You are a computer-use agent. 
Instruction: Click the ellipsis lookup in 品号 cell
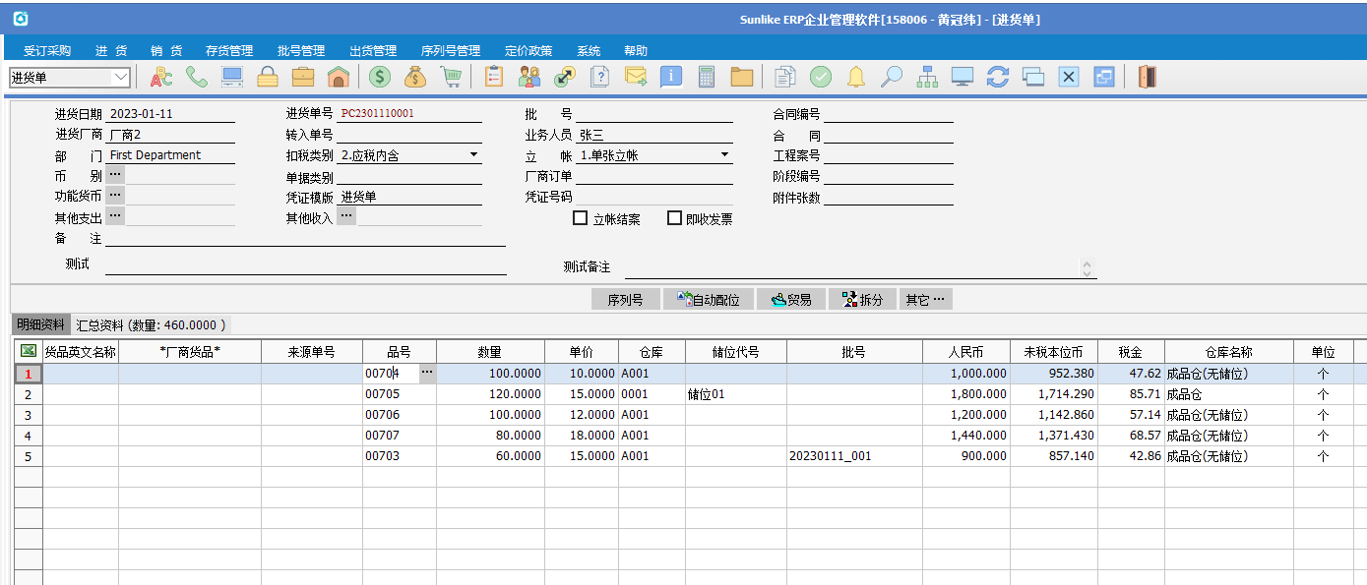click(427, 374)
